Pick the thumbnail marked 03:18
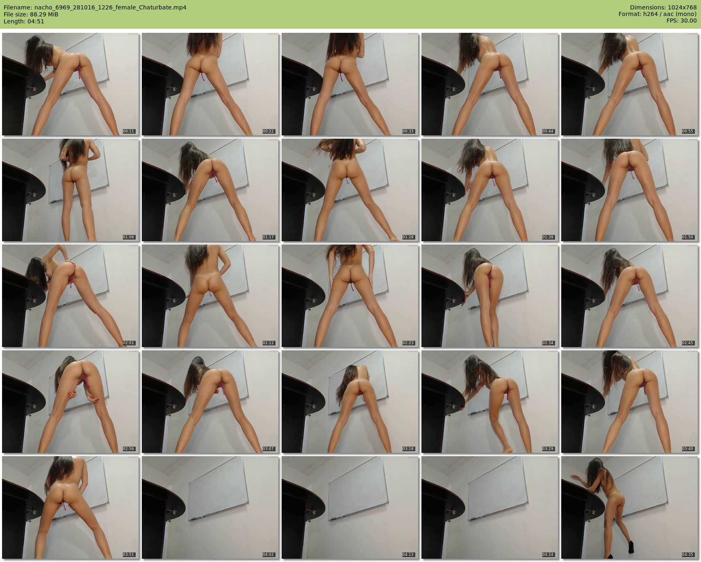The height and width of the screenshot is (562, 701). [x=350, y=402]
